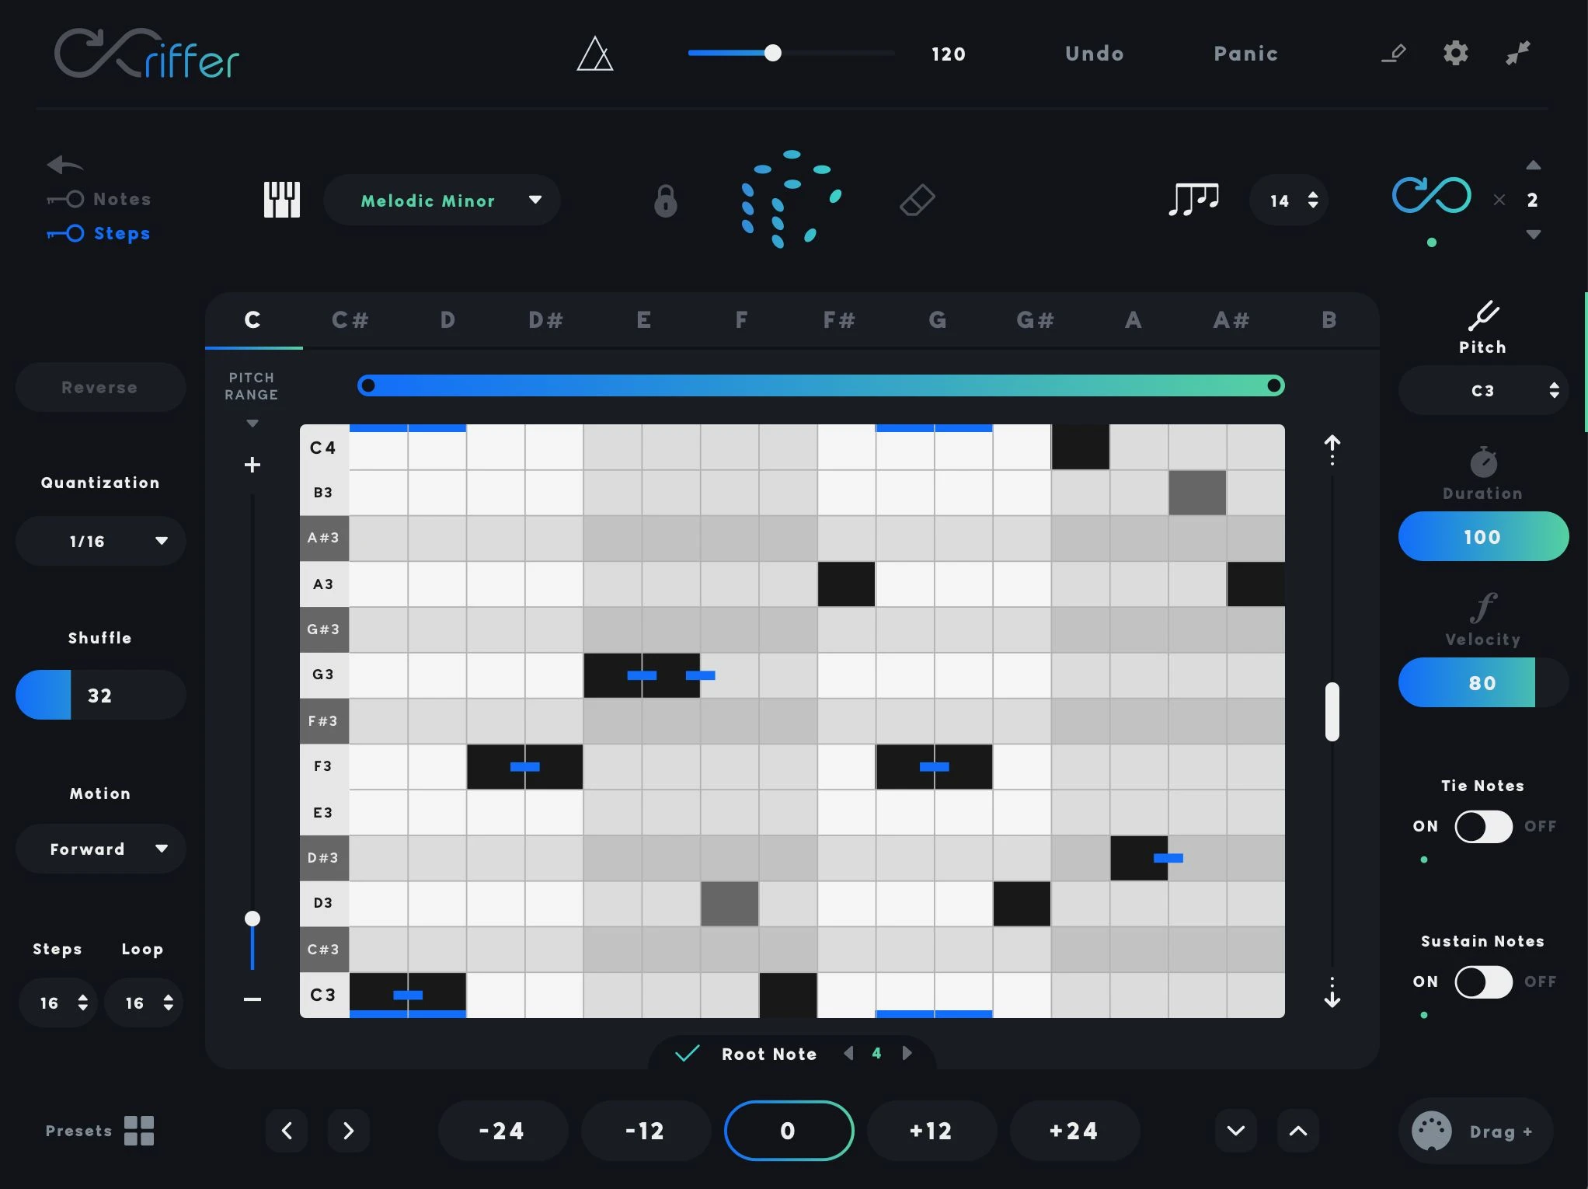Toggle the Sustain Notes switch
This screenshot has width=1588, height=1189.
(1482, 982)
